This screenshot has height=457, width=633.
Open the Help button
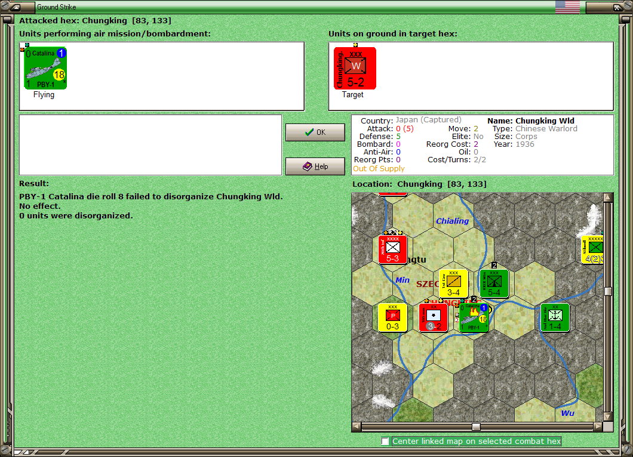coord(315,166)
